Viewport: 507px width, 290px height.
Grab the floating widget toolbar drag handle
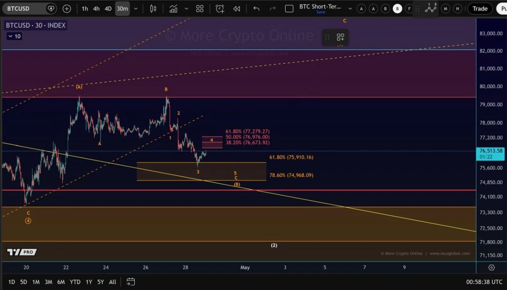[x=327, y=37]
